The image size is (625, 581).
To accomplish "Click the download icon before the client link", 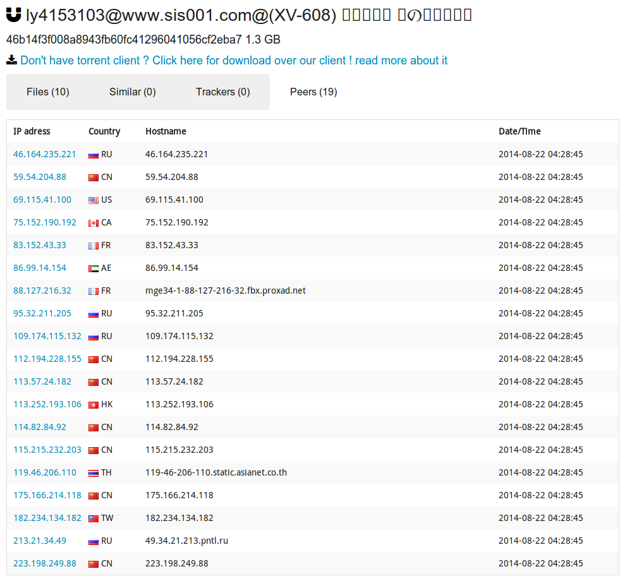I will click(x=11, y=60).
